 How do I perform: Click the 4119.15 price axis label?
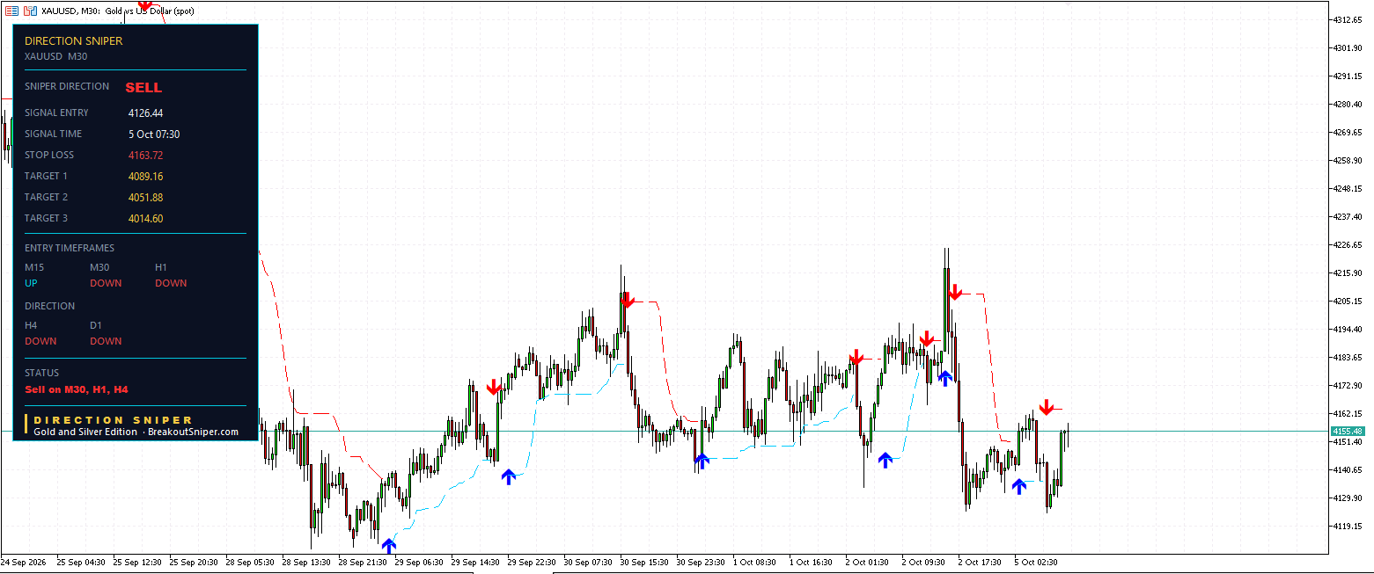(x=1348, y=526)
